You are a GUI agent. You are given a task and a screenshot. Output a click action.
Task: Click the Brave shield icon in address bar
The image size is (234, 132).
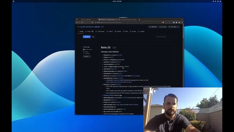[163, 22]
